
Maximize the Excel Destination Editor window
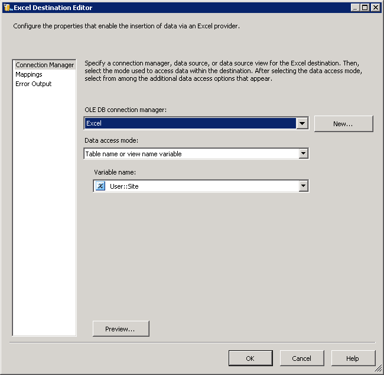point(365,8)
